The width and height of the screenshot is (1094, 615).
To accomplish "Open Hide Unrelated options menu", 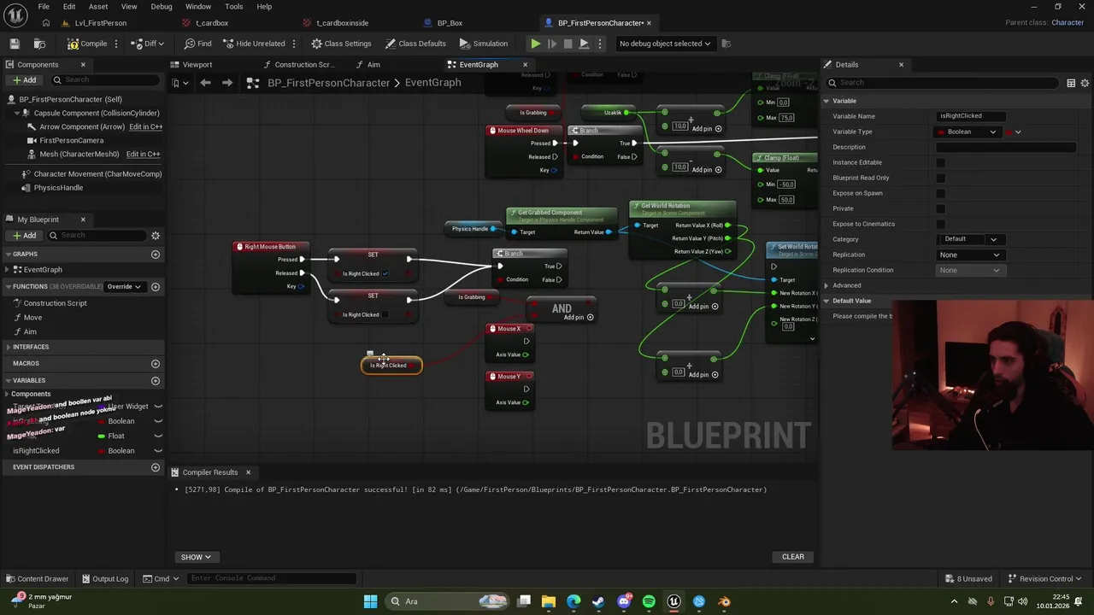I will [294, 44].
